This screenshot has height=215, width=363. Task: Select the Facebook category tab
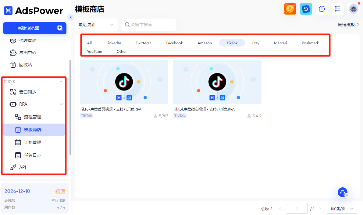tap(175, 43)
